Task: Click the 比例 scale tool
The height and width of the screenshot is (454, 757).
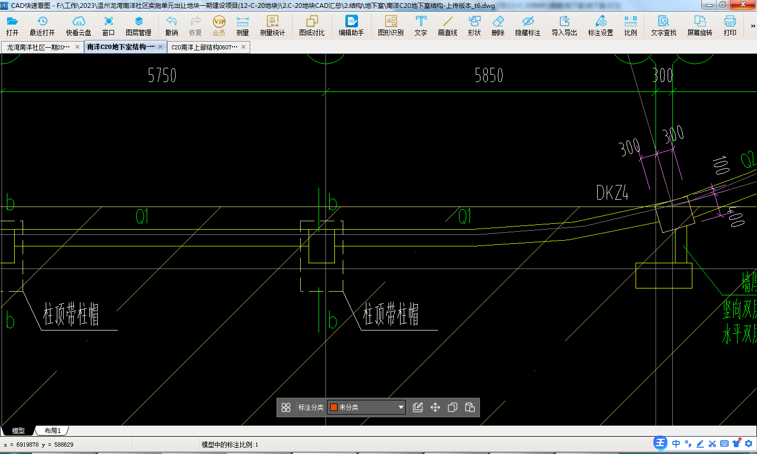Action: (x=630, y=25)
